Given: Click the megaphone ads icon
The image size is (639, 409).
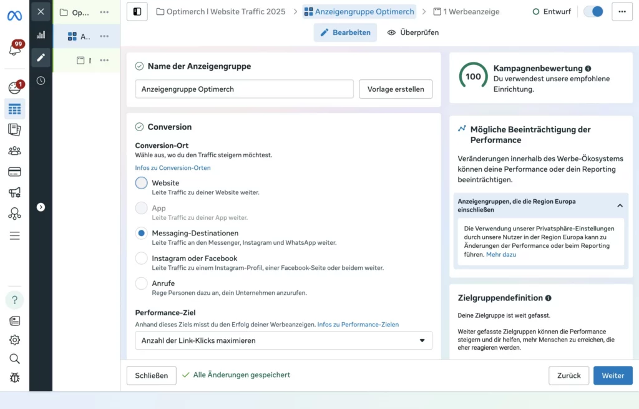Looking at the screenshot, I should click(14, 193).
